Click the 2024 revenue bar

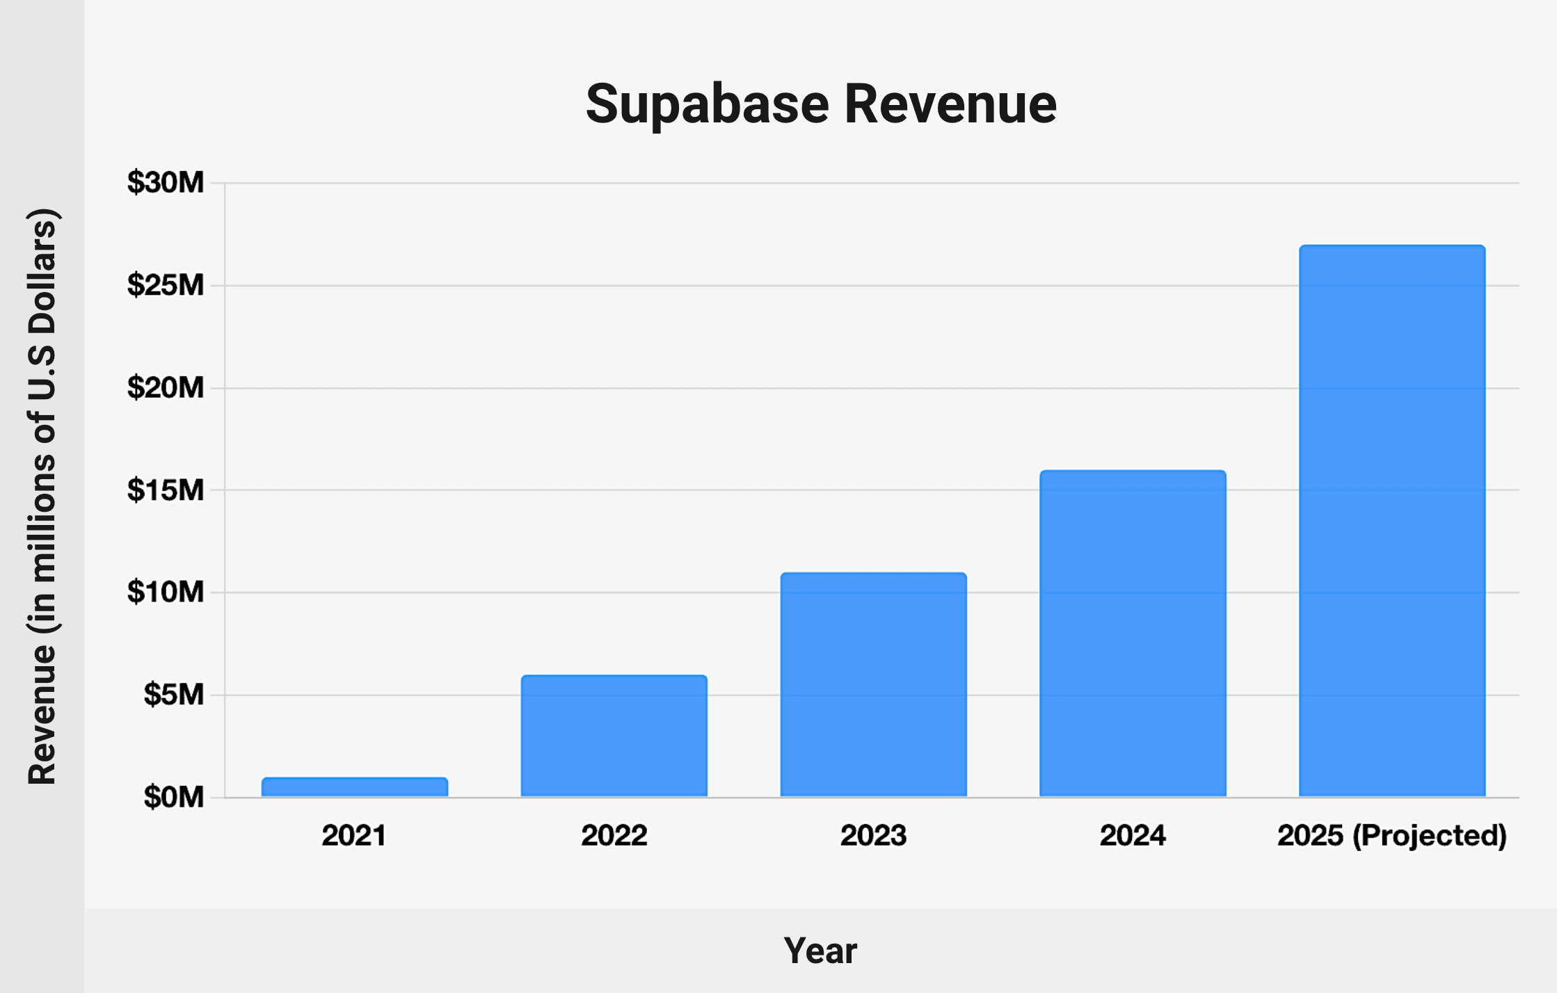(x=1133, y=633)
